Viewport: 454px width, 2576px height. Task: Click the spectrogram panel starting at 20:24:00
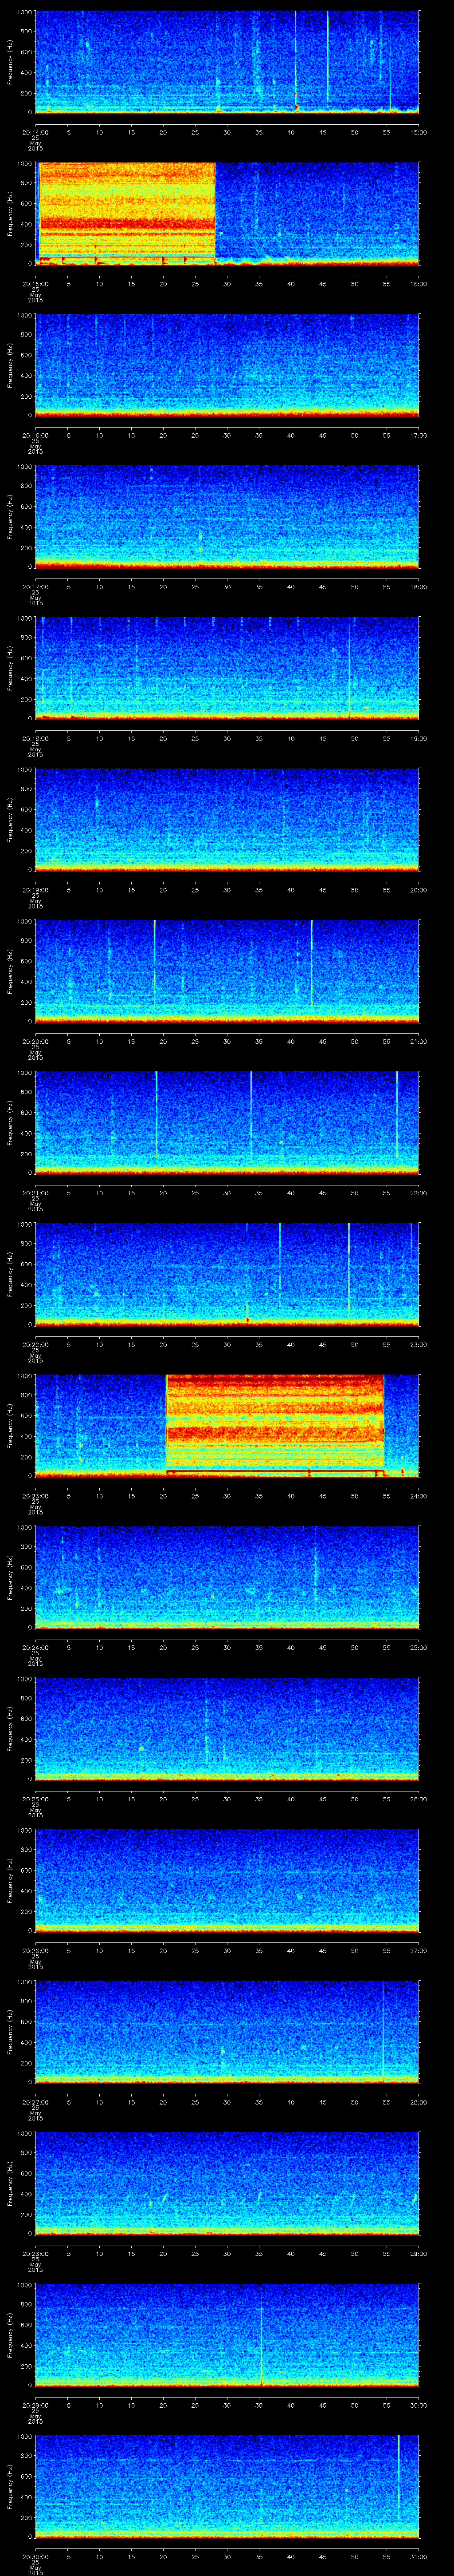[x=227, y=1577]
